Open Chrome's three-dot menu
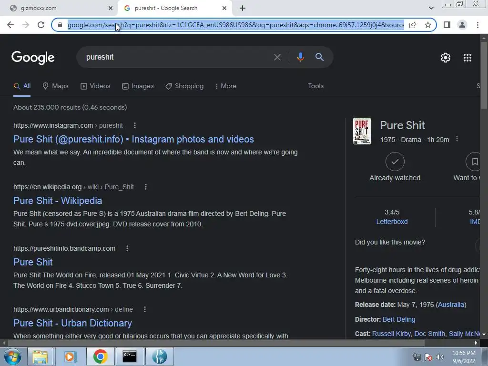 [x=478, y=25]
